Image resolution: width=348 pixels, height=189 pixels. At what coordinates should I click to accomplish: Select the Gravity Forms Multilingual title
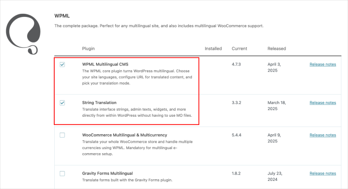[x=107, y=173]
